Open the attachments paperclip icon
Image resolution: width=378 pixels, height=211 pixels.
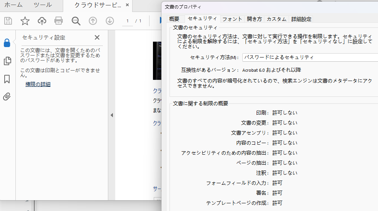click(7, 96)
